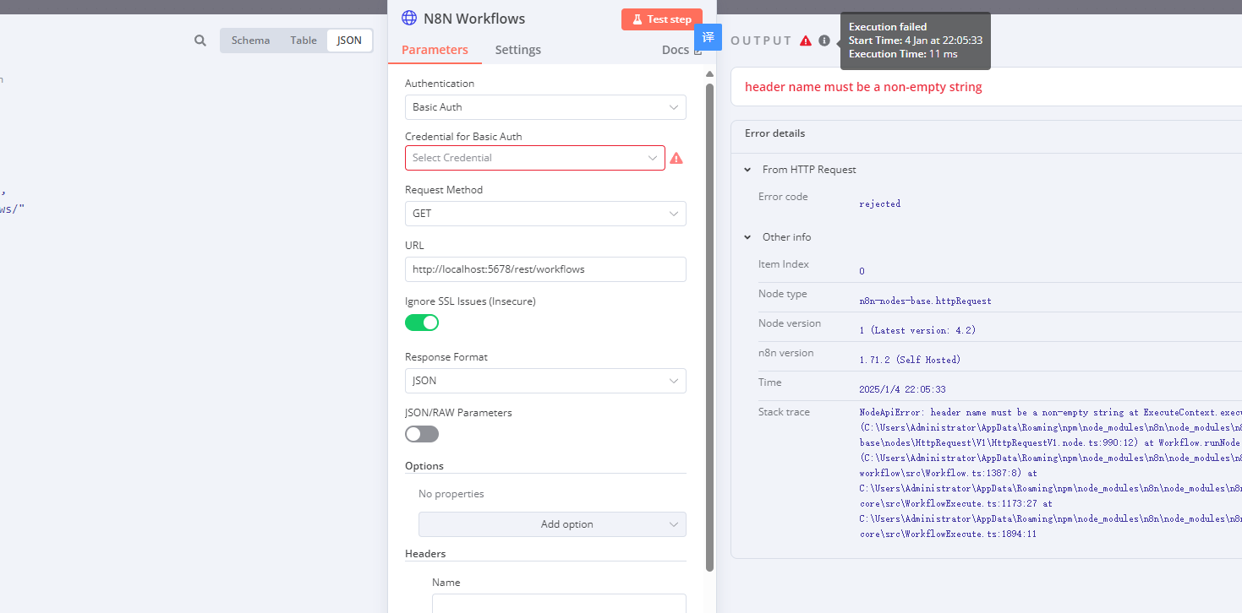Click the 'Headers' section label
This screenshot has height=613, width=1242.
click(425, 554)
